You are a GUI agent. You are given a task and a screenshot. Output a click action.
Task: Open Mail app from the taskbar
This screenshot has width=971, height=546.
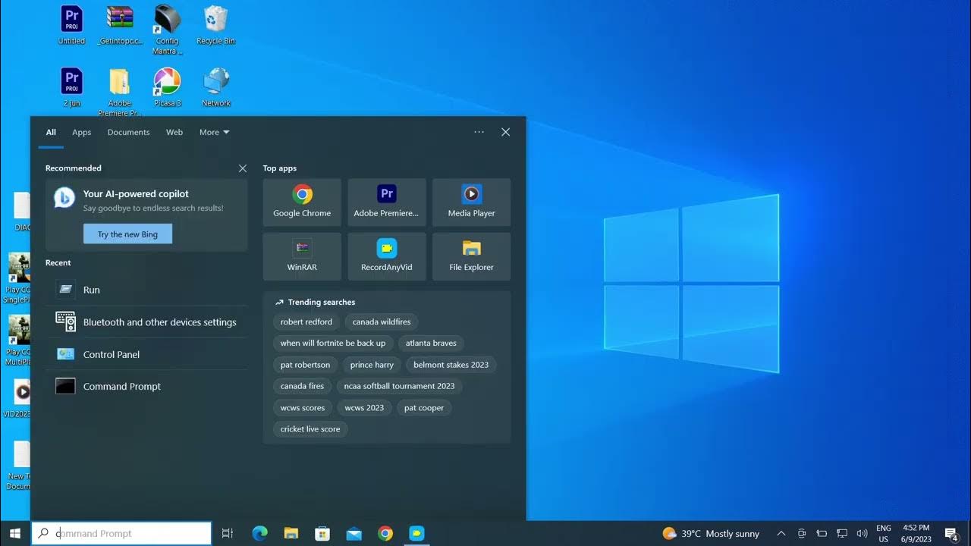coord(354,534)
